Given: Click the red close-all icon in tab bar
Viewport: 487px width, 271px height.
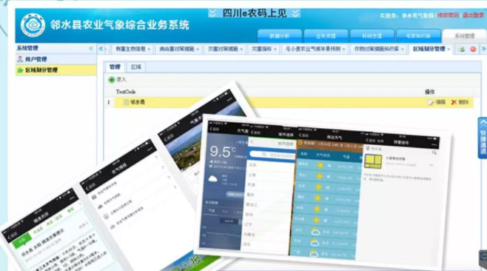Looking at the screenshot, I should click(473, 49).
